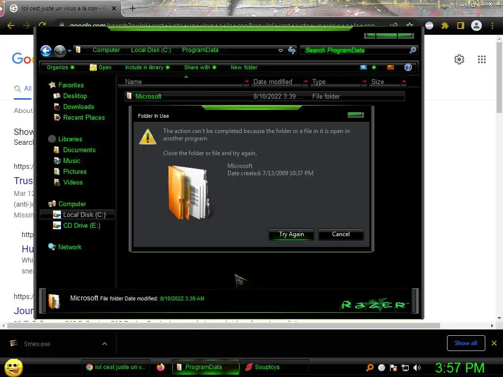Click the CD Drive (E:) icon

tap(57, 225)
